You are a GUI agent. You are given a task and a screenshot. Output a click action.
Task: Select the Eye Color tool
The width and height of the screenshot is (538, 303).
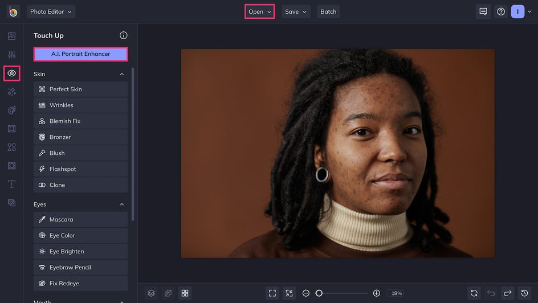(80, 235)
